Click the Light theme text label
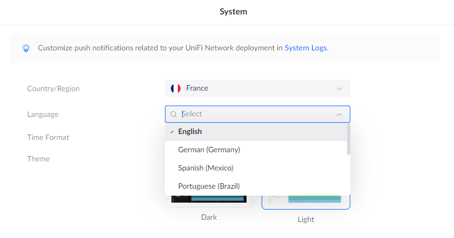Screen dimensions: 454x238 click(306, 219)
